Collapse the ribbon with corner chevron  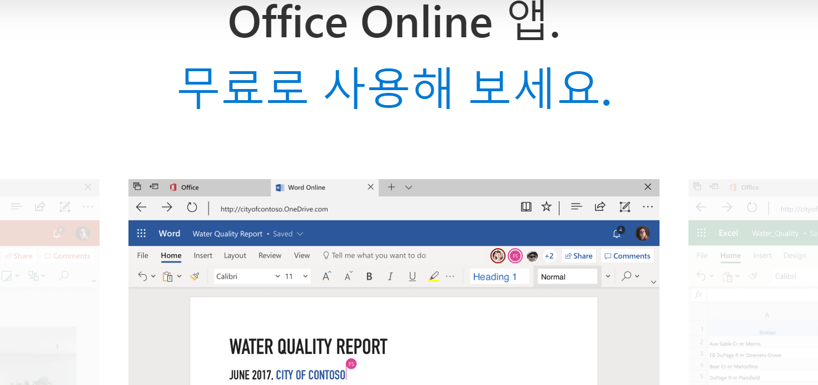[653, 283]
